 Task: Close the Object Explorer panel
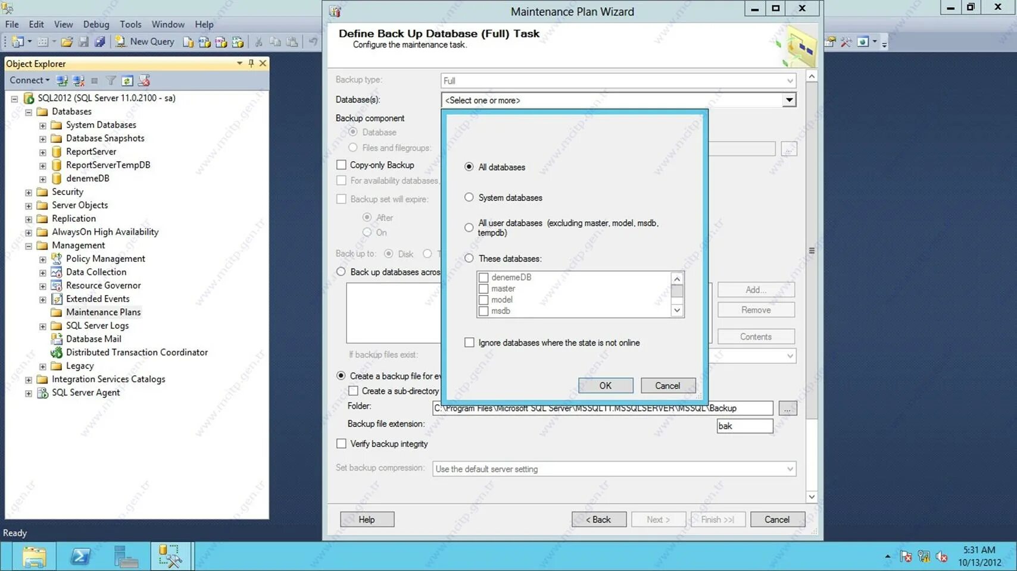(263, 63)
